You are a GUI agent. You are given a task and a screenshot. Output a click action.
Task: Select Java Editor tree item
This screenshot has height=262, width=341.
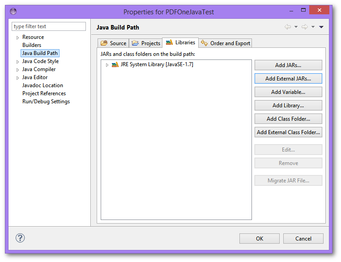(x=35, y=77)
